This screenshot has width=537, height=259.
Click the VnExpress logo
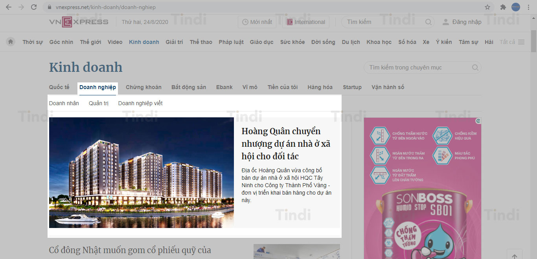coord(79,22)
